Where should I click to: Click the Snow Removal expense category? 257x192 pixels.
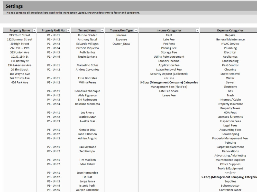(230, 74)
